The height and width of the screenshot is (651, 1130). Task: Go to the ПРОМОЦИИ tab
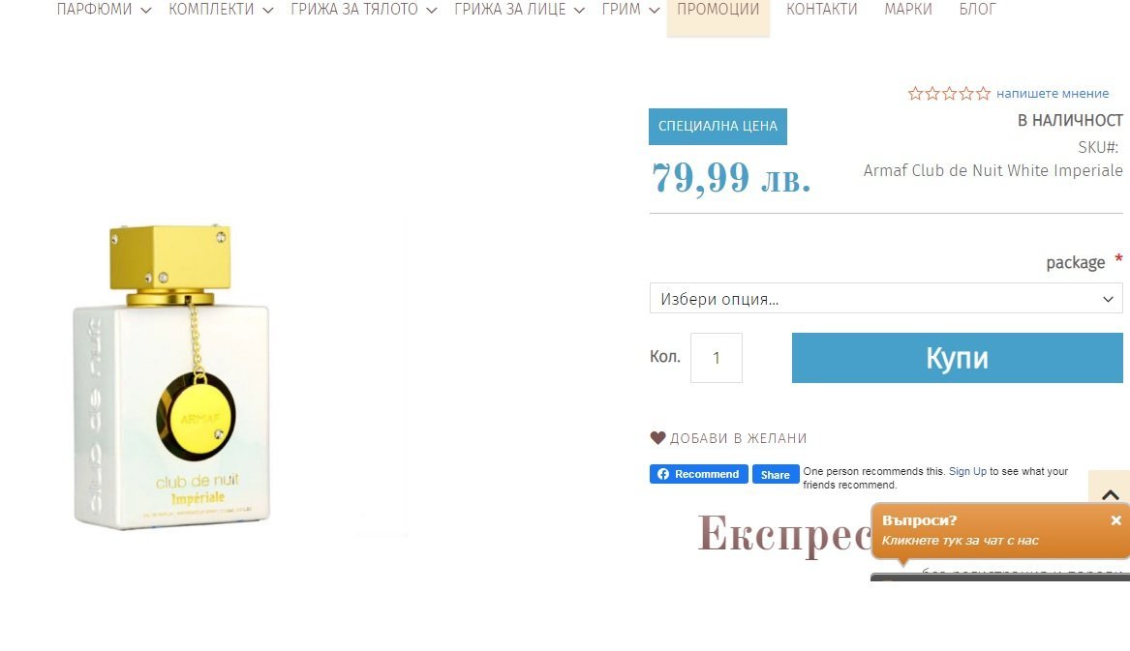(x=718, y=10)
